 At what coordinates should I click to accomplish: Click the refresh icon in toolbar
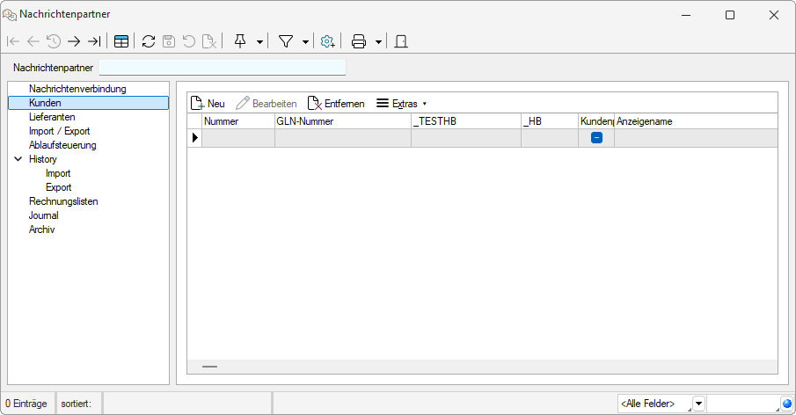pos(149,41)
